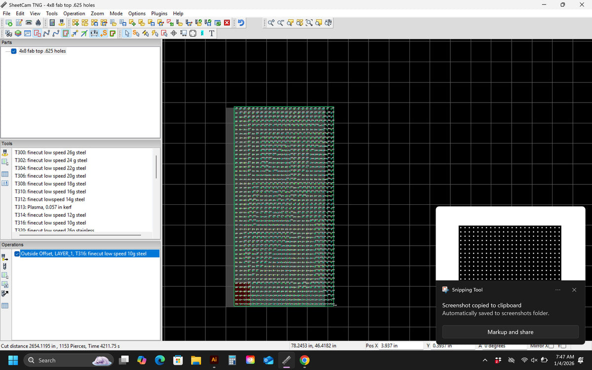
Task: Add a new plasma tool in Tools panel
Action: 5,153
